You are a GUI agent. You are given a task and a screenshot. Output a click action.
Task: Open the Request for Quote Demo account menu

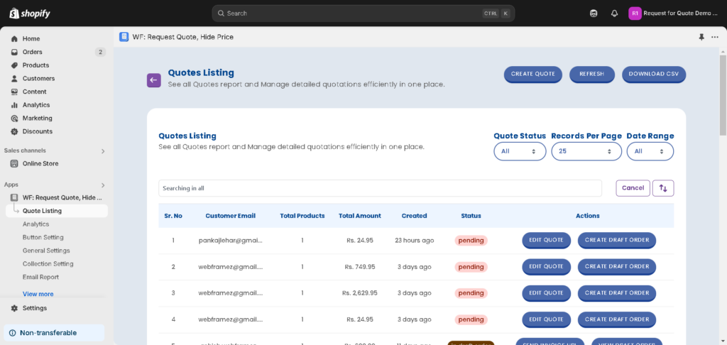coord(674,13)
